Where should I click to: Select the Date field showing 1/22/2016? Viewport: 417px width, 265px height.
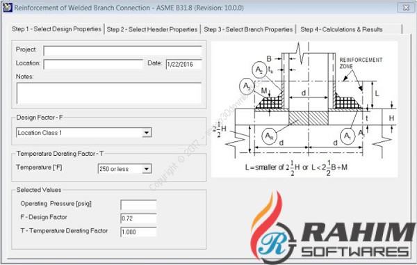183,65
